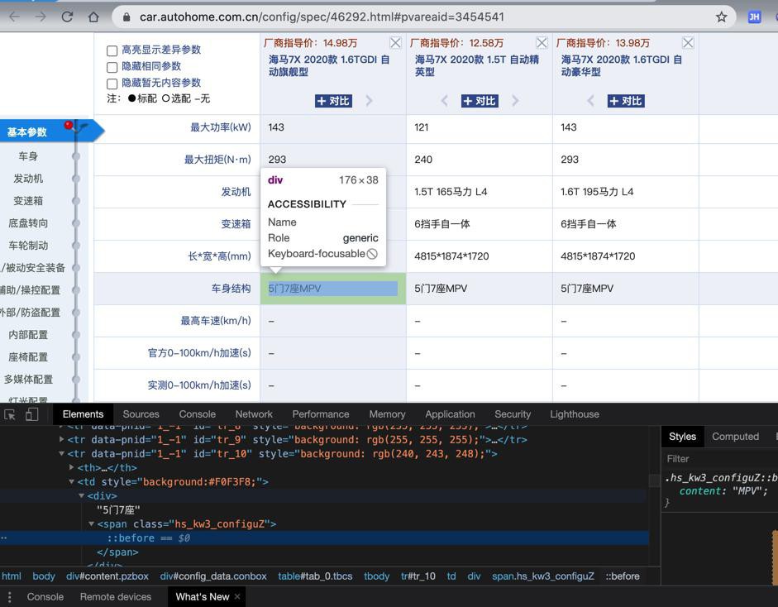Select table#tab_0.tbcs in breadcrumb
The image size is (778, 607).
(315, 576)
